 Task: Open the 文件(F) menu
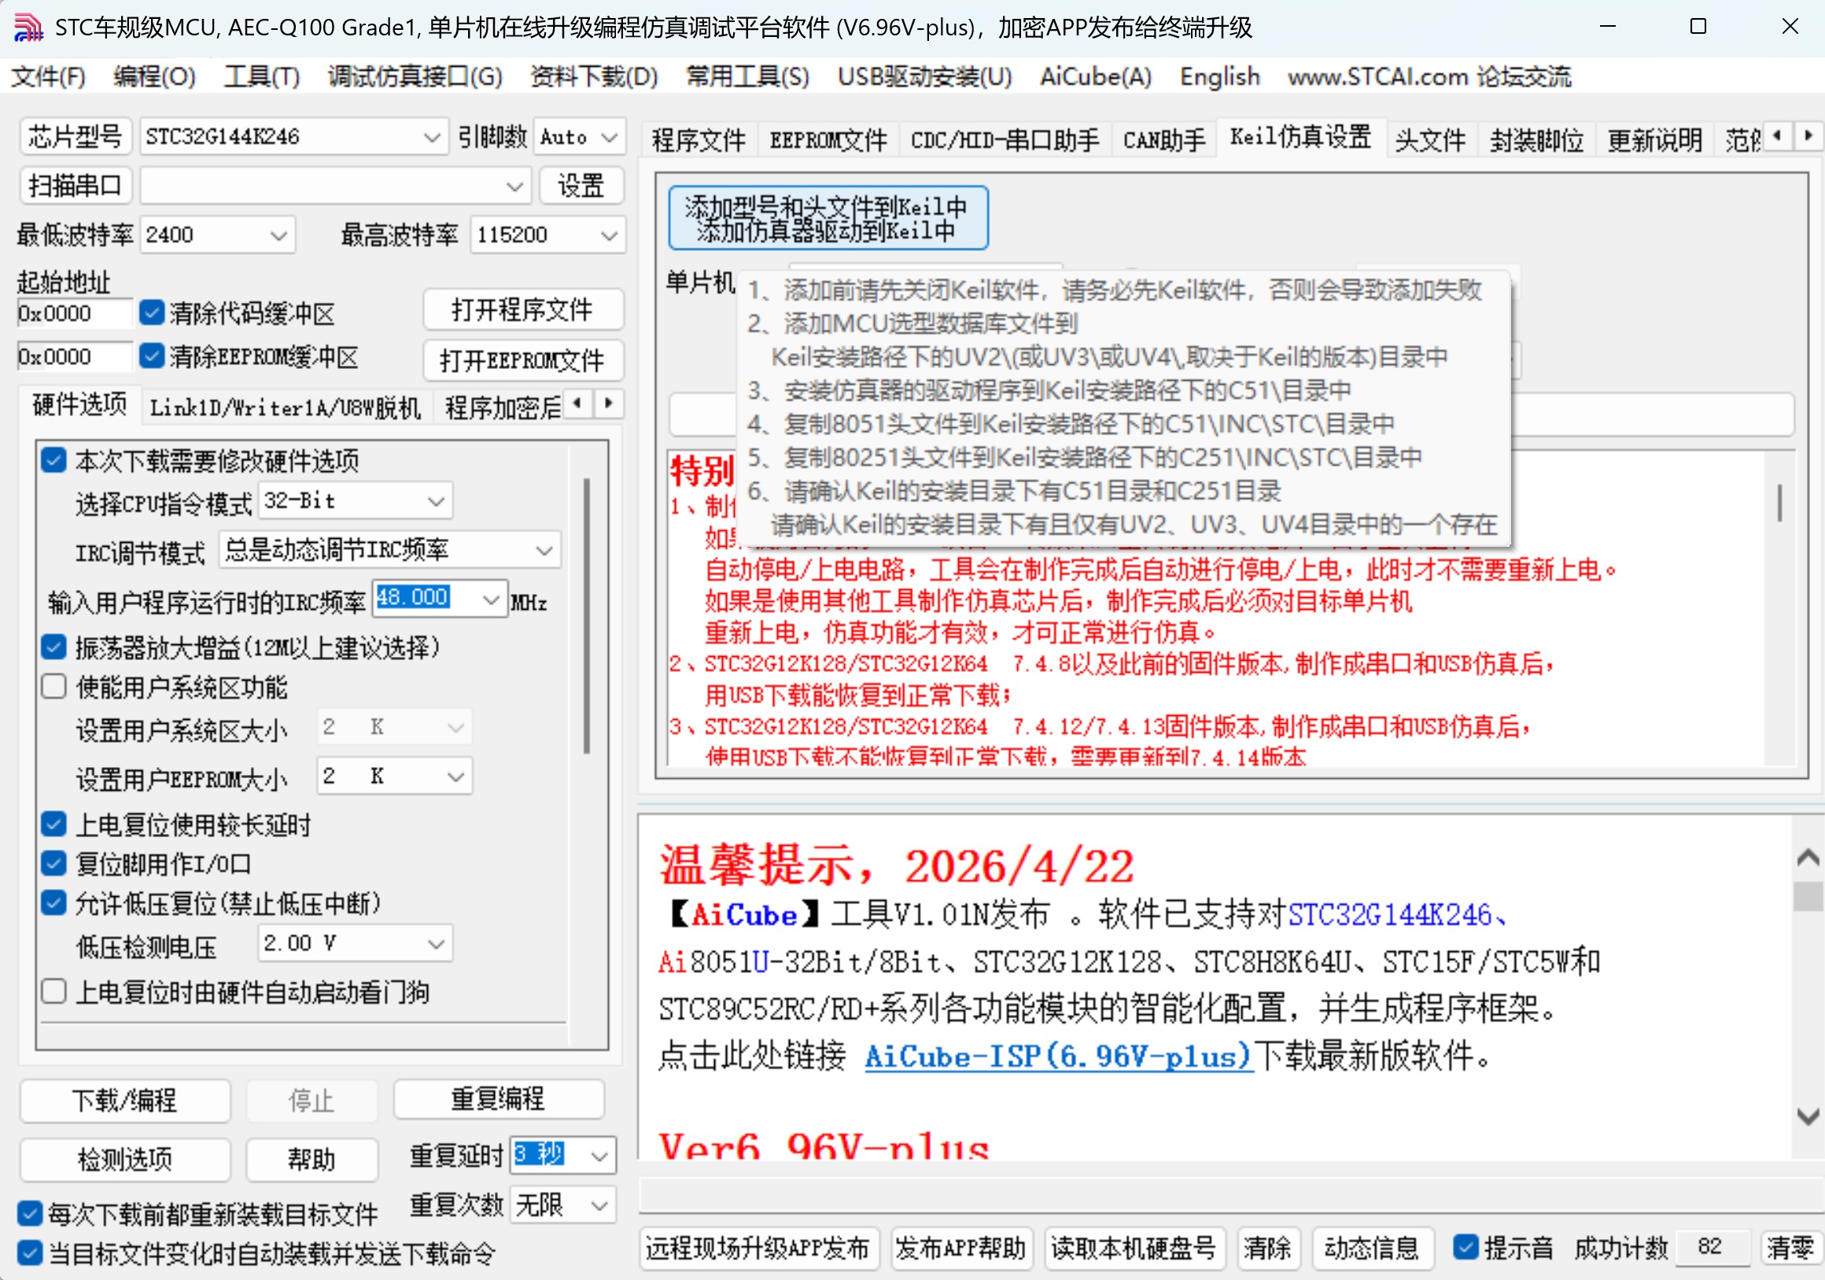coord(49,76)
